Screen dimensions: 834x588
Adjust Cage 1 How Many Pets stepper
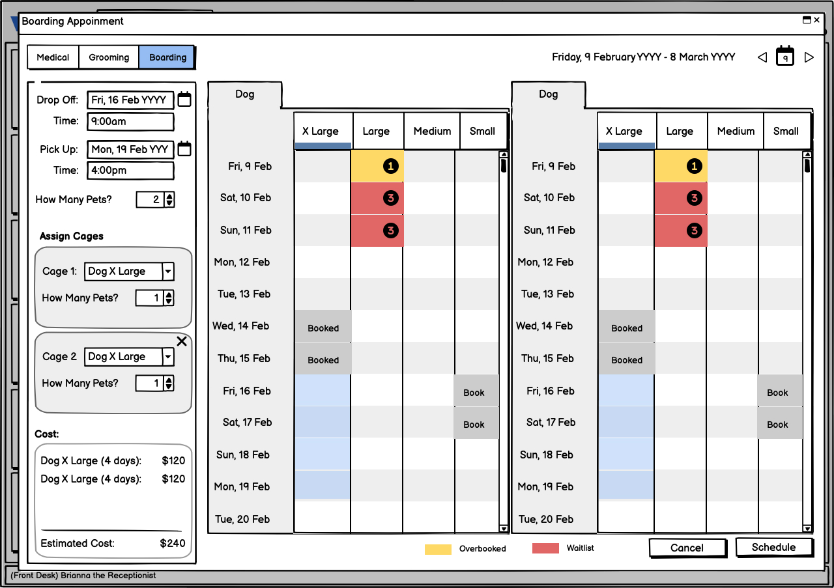[x=169, y=298]
